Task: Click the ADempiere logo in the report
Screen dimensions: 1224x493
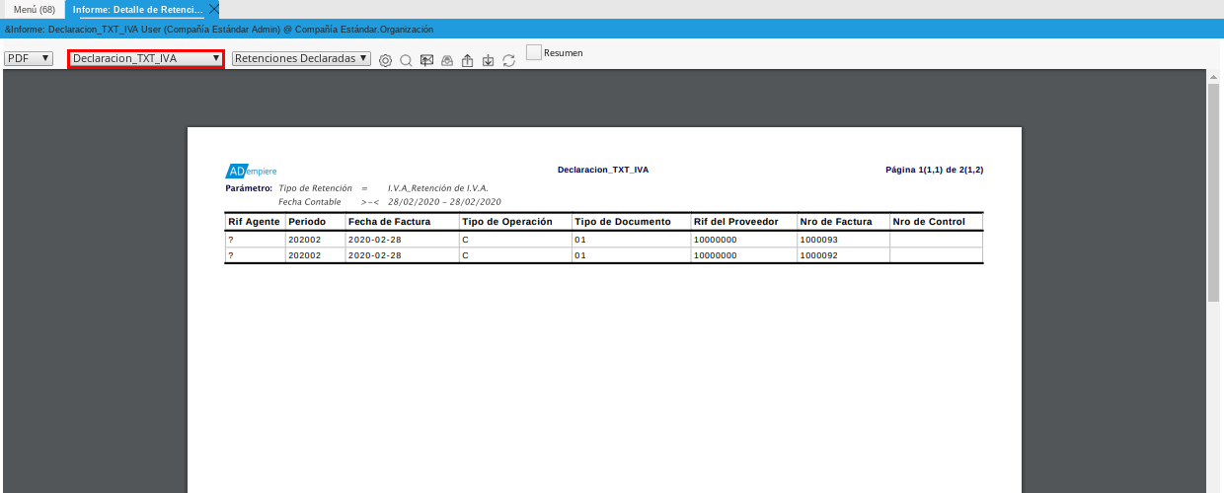Action: pos(252,170)
